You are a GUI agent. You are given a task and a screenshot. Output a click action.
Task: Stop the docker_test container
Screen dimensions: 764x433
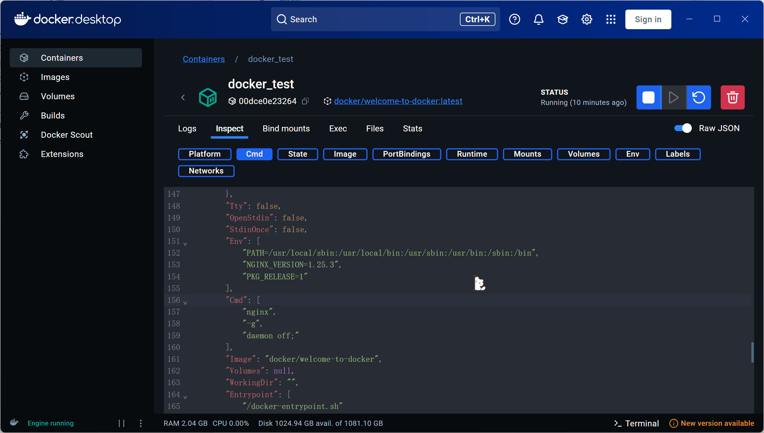(648, 97)
